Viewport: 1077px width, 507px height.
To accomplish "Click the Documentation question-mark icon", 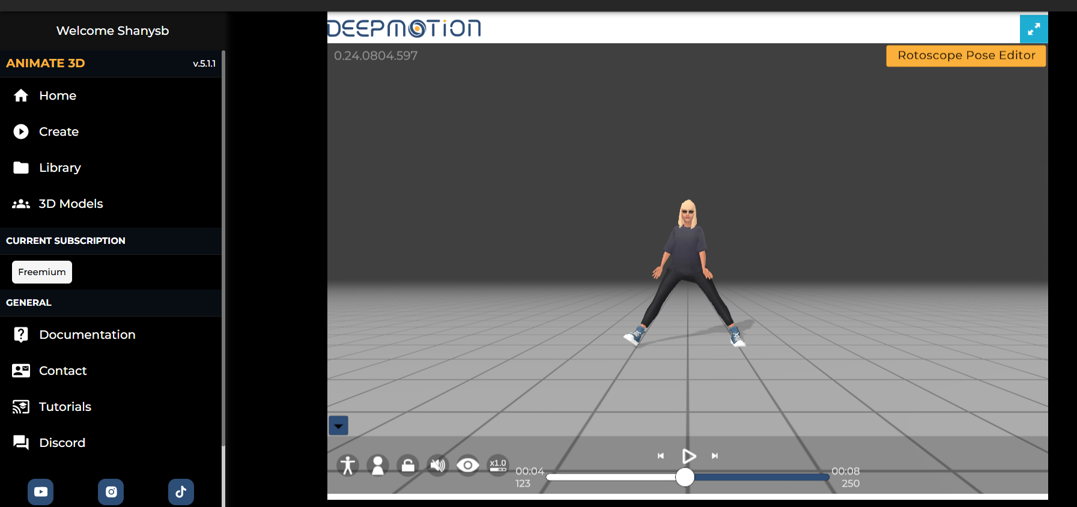I will pyautogui.click(x=21, y=335).
